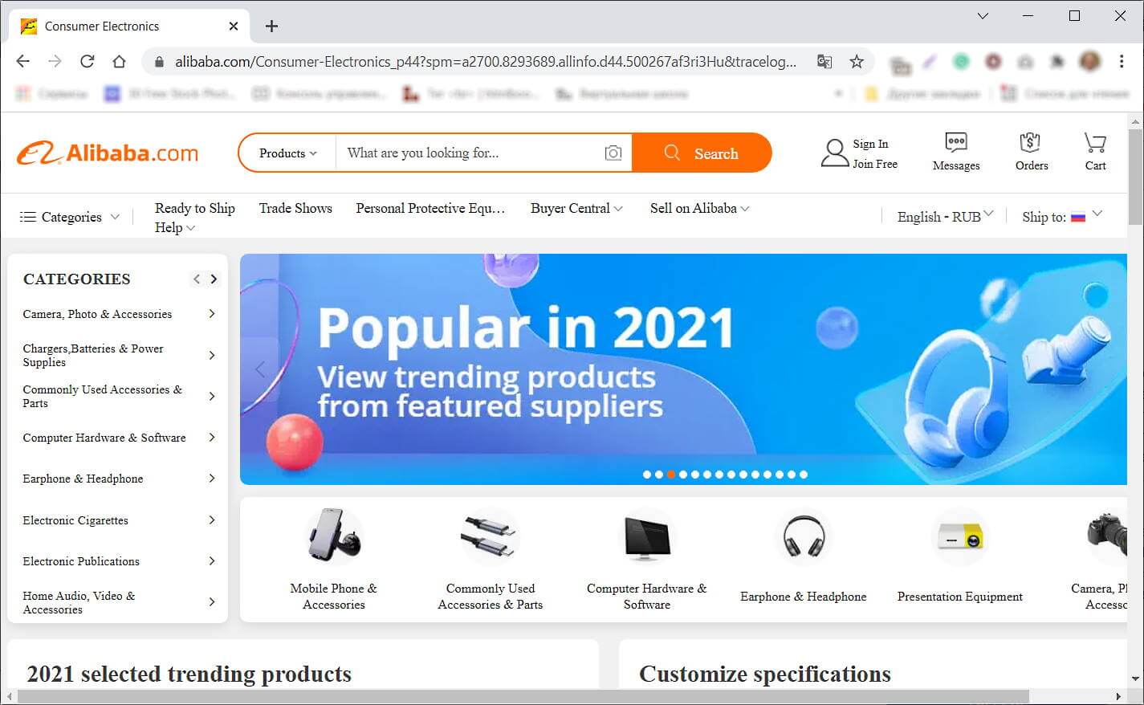The image size is (1144, 705).
Task: Select the last banner carousel dot
Action: click(x=804, y=475)
